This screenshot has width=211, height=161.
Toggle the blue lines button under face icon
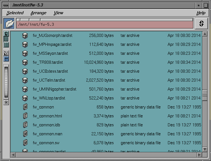tap(6, 59)
